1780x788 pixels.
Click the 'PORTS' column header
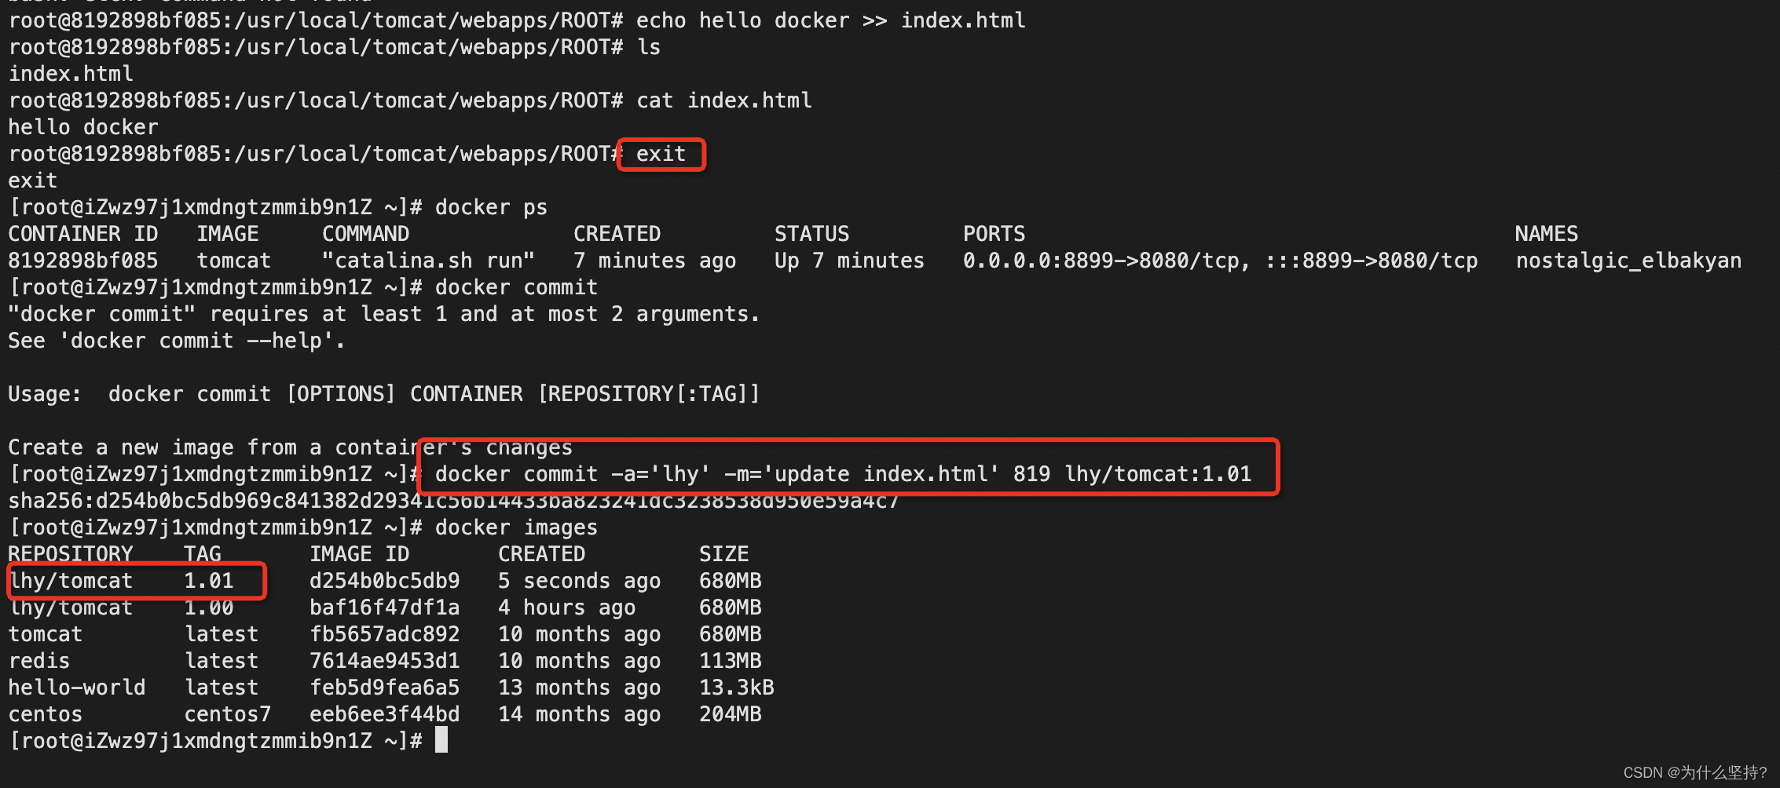click(x=994, y=234)
